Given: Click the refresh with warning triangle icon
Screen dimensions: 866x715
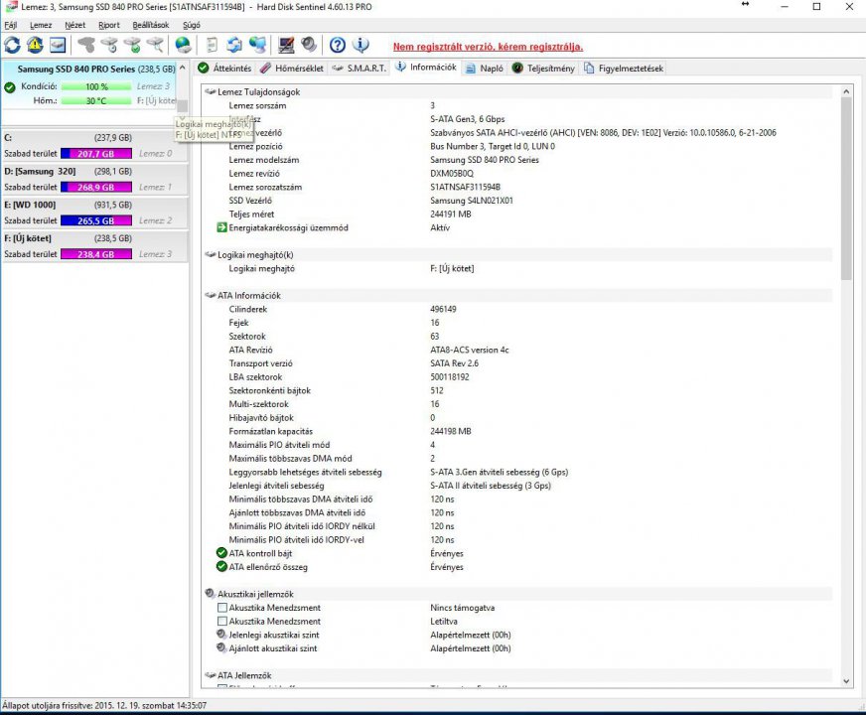Looking at the screenshot, I should click(35, 45).
